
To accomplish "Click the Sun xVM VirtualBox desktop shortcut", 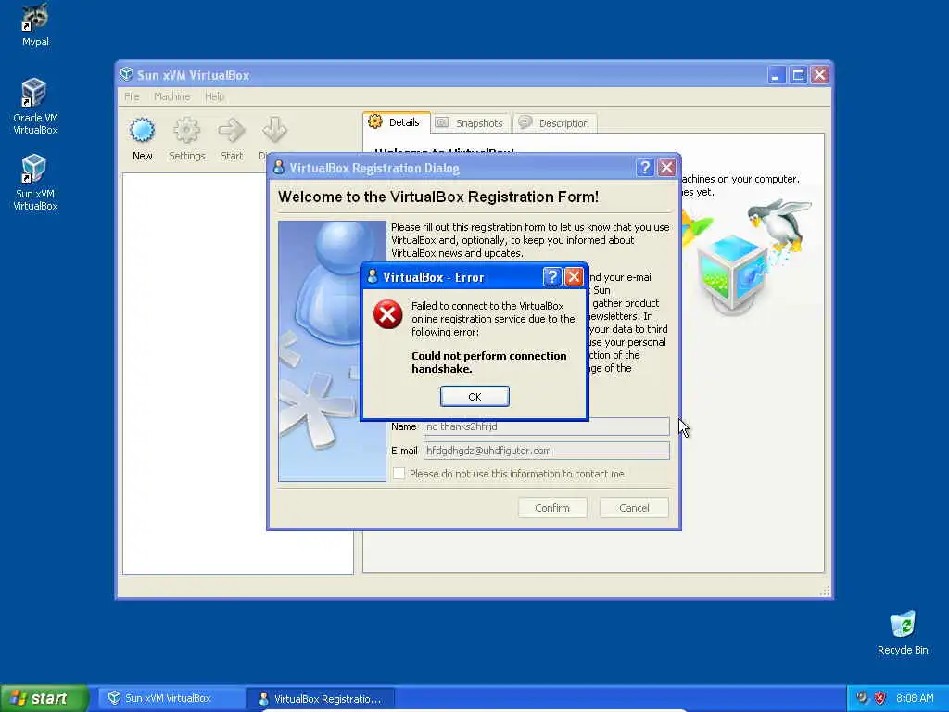I will click(35, 183).
